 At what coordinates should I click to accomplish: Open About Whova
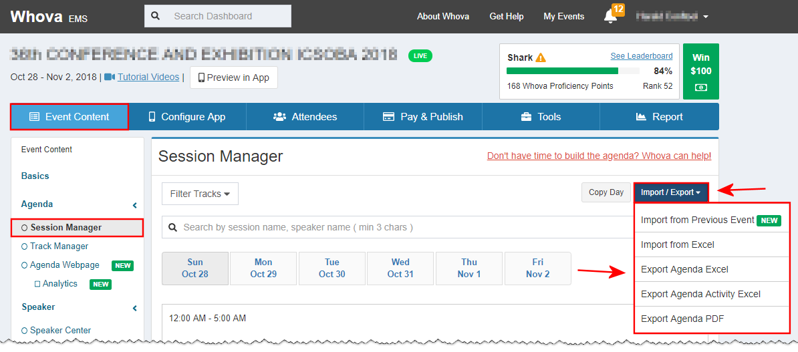(443, 17)
